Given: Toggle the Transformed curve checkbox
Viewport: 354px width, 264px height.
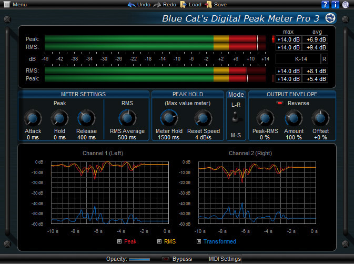Looking at the screenshot, I should pyautogui.click(x=199, y=241).
